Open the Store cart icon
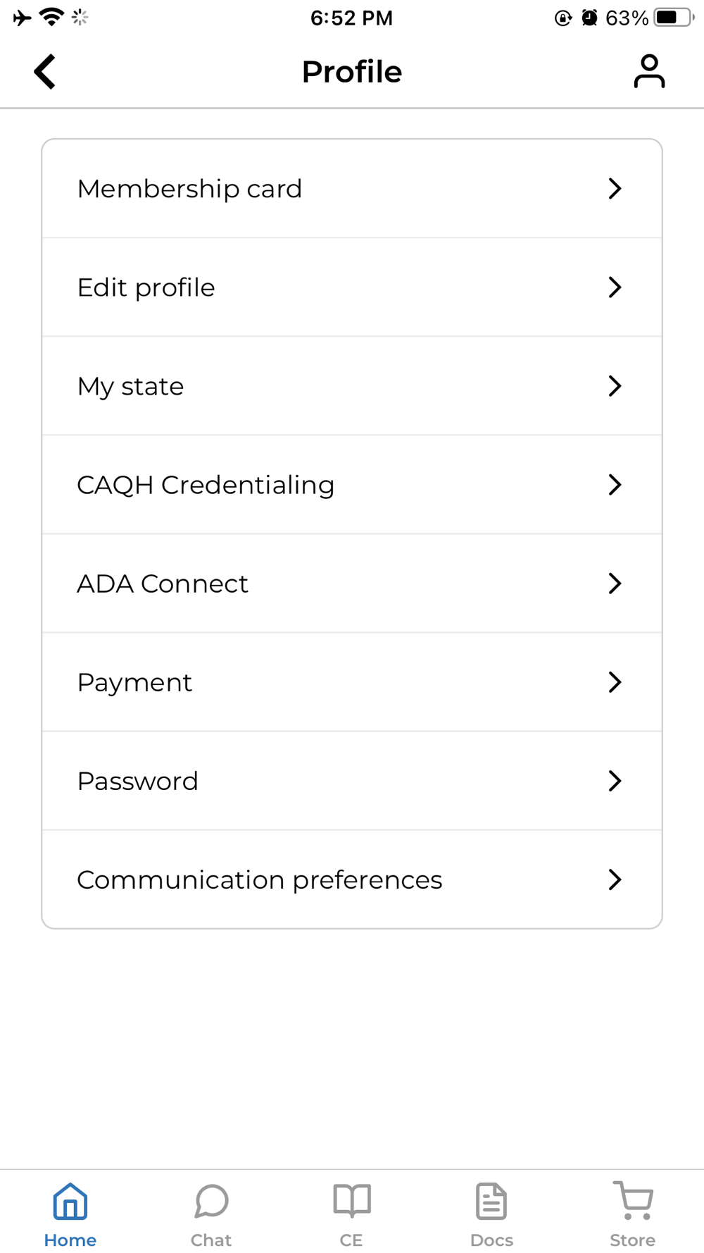 [634, 1202]
